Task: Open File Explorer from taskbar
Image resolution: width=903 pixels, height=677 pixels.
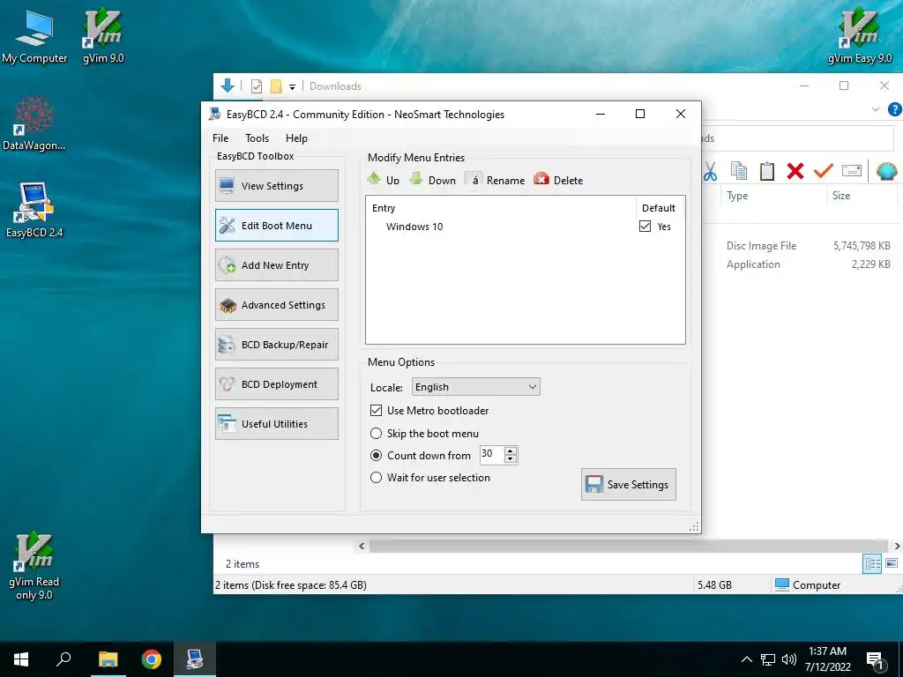Action: point(108,659)
